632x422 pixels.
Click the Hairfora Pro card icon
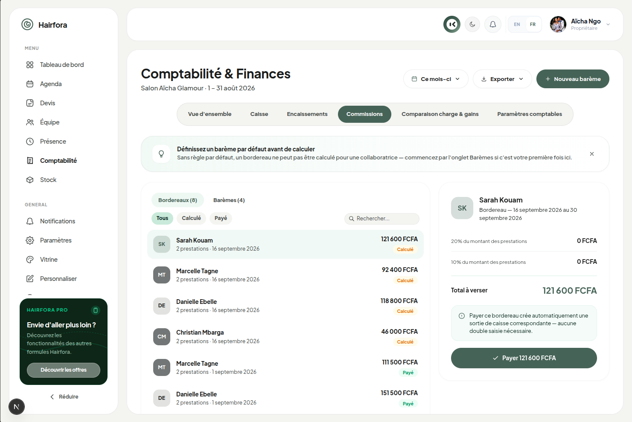96,310
